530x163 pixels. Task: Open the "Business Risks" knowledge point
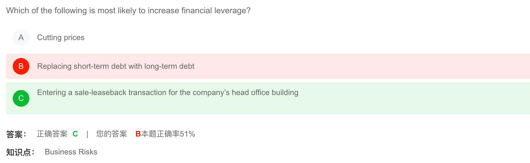point(71,152)
